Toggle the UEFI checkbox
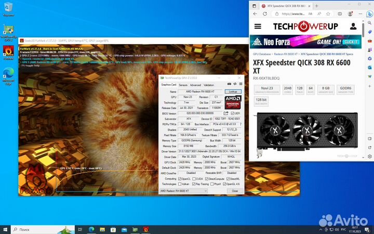The image size is (374, 234). (x=232, y=113)
